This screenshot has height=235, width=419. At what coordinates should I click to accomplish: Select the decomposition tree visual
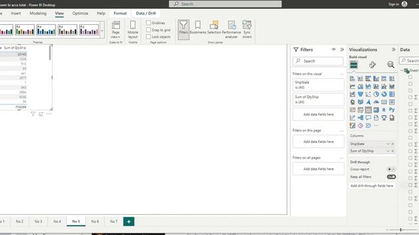click(x=360, y=117)
